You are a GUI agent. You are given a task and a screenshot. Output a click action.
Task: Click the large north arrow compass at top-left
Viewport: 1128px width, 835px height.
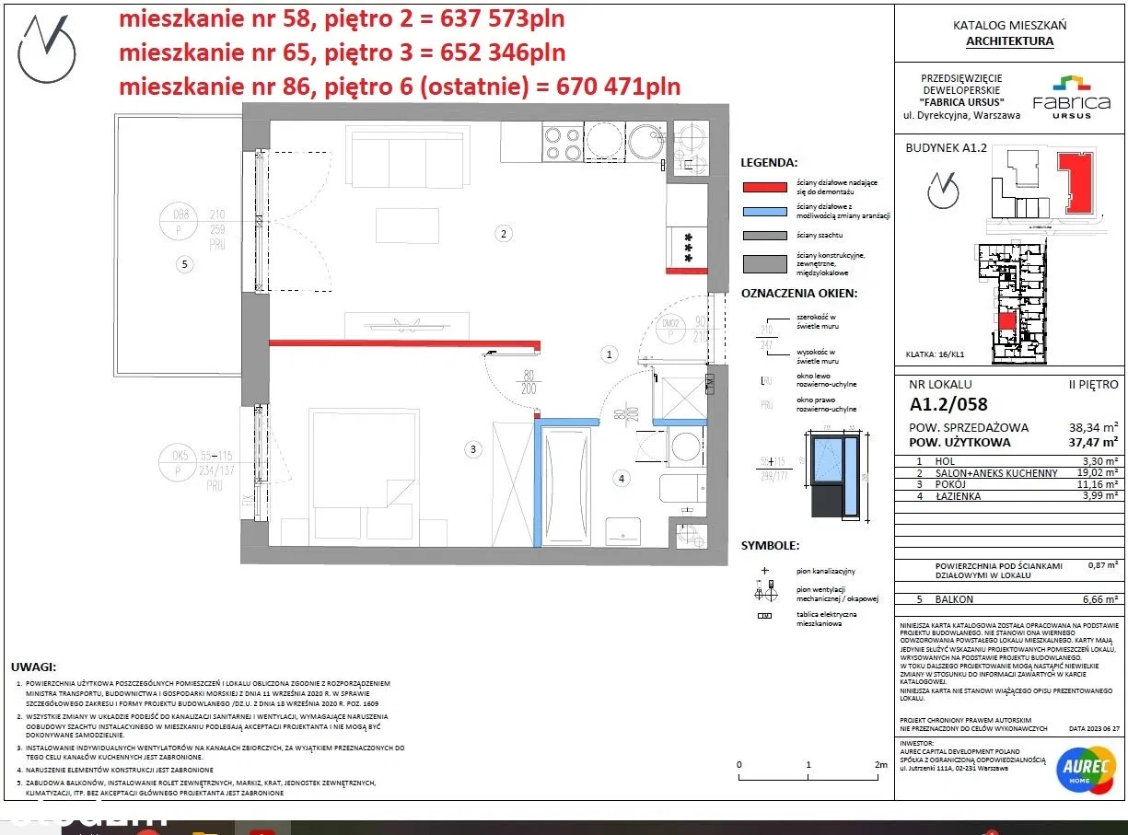click(48, 46)
